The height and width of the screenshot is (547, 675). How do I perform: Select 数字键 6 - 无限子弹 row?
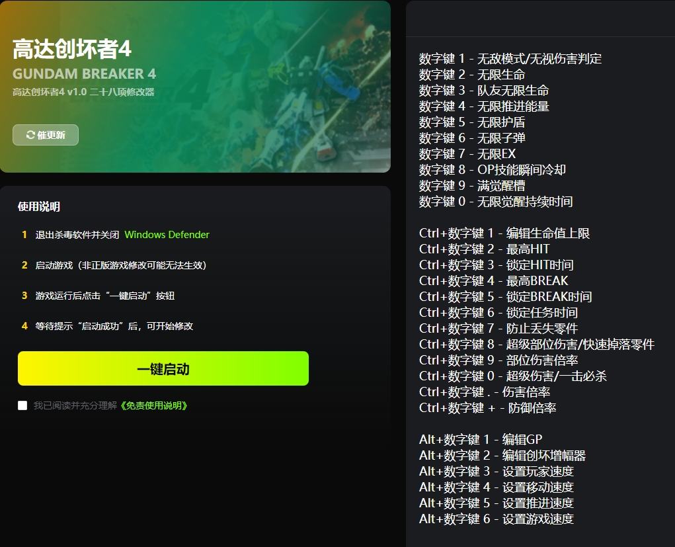point(472,138)
